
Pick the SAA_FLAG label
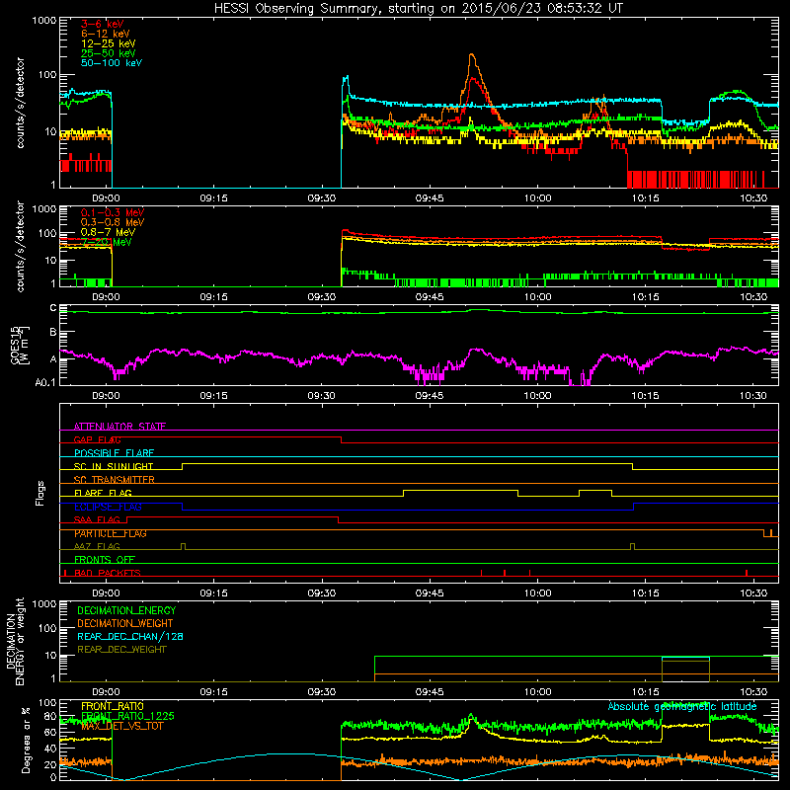point(97,519)
